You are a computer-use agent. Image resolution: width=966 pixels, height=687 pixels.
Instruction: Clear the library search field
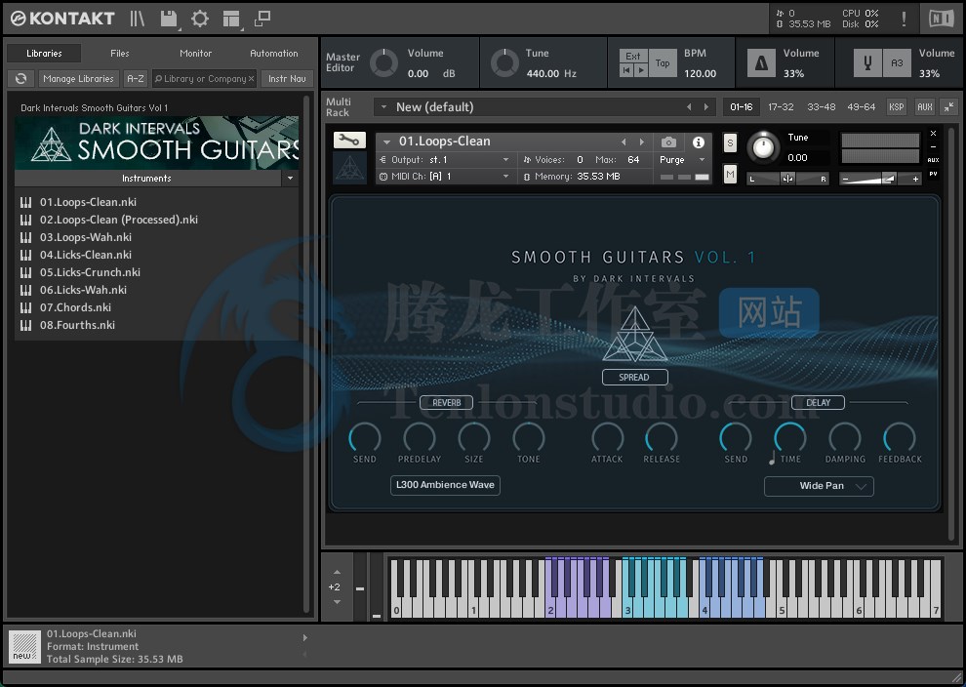click(252, 79)
